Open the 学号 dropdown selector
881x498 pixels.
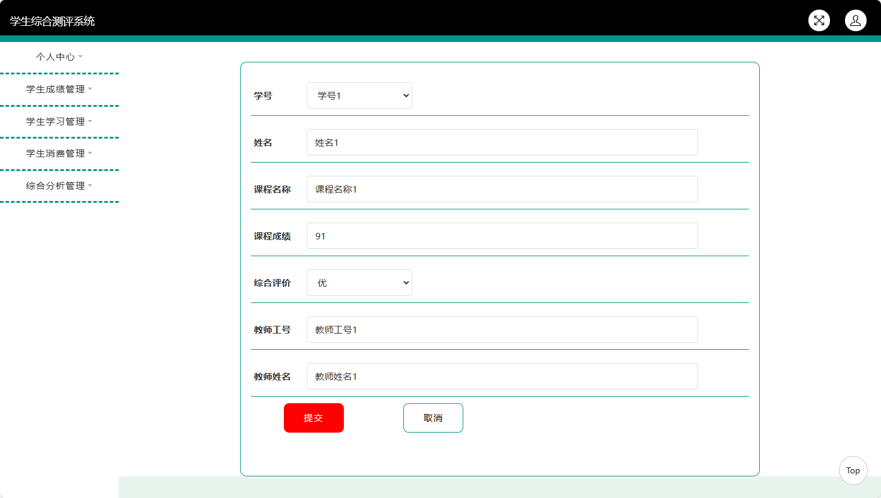(x=359, y=95)
